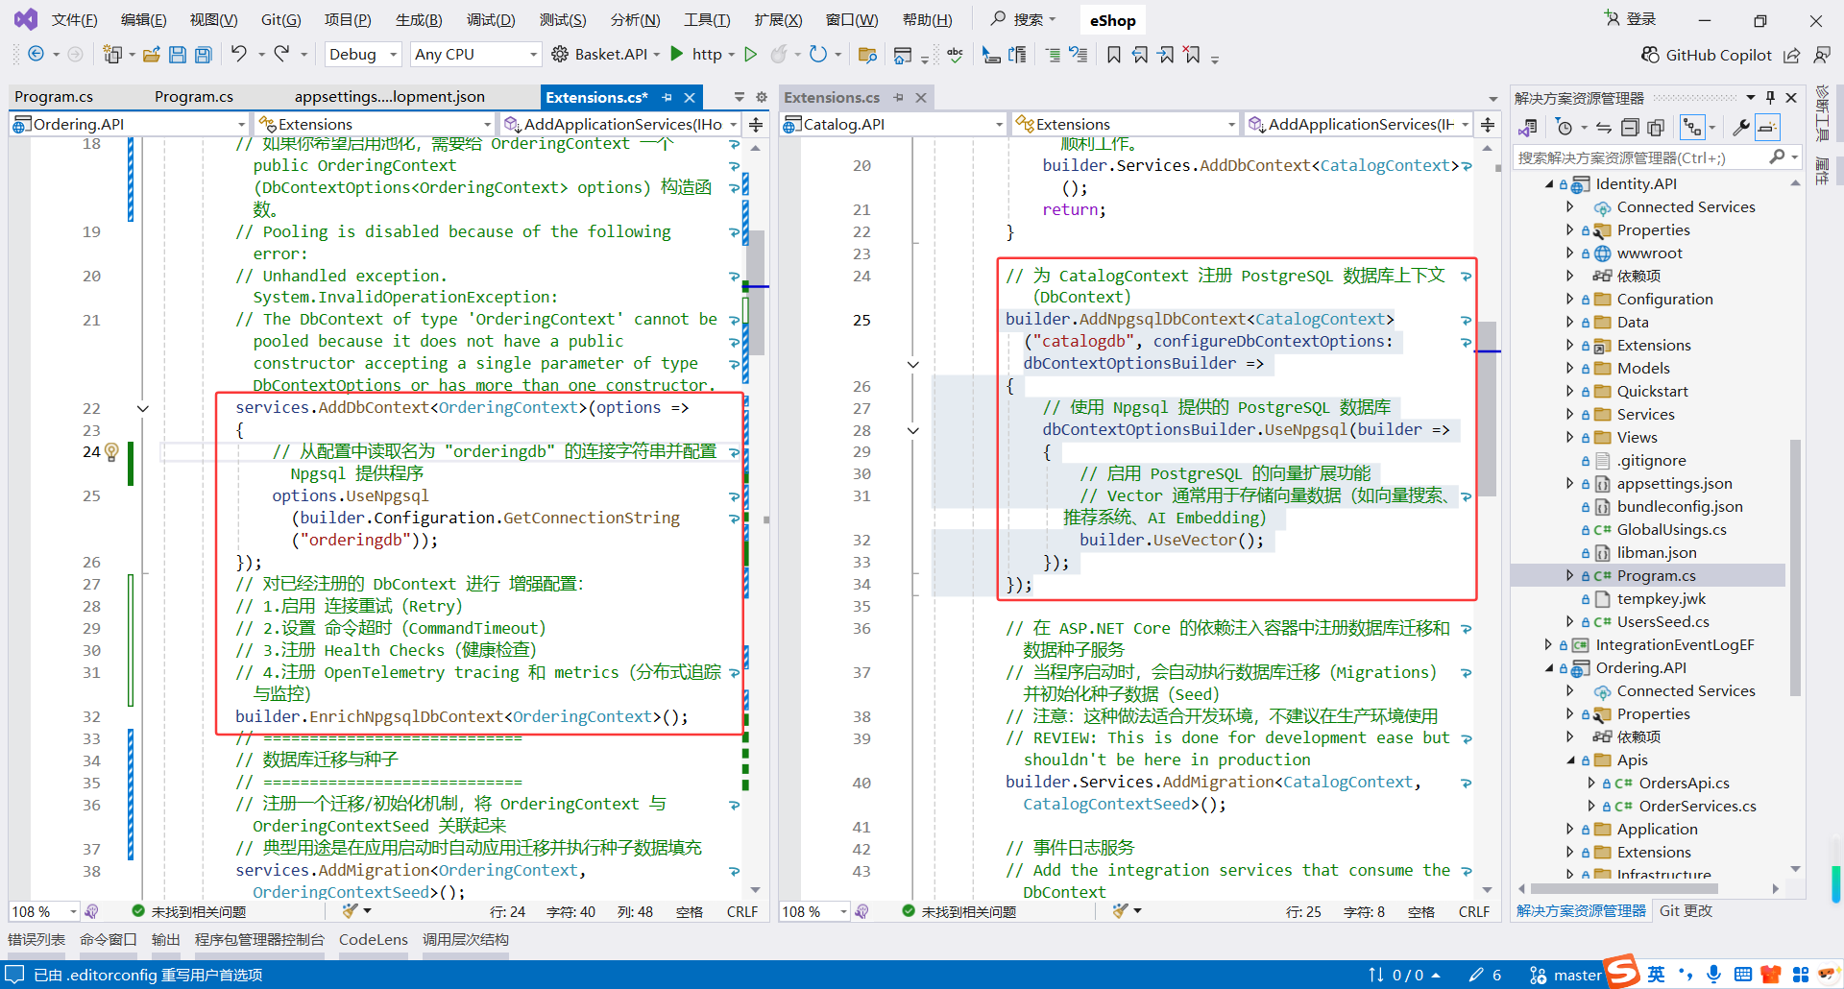
Task: Click Collapse All in Solution Explorer toolbar
Action: click(1630, 128)
